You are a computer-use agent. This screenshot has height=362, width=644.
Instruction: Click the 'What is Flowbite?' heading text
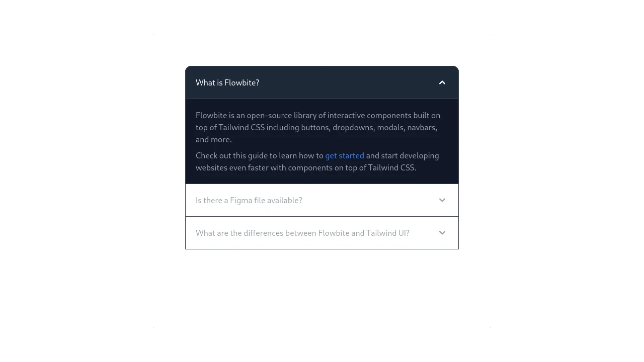tap(227, 82)
